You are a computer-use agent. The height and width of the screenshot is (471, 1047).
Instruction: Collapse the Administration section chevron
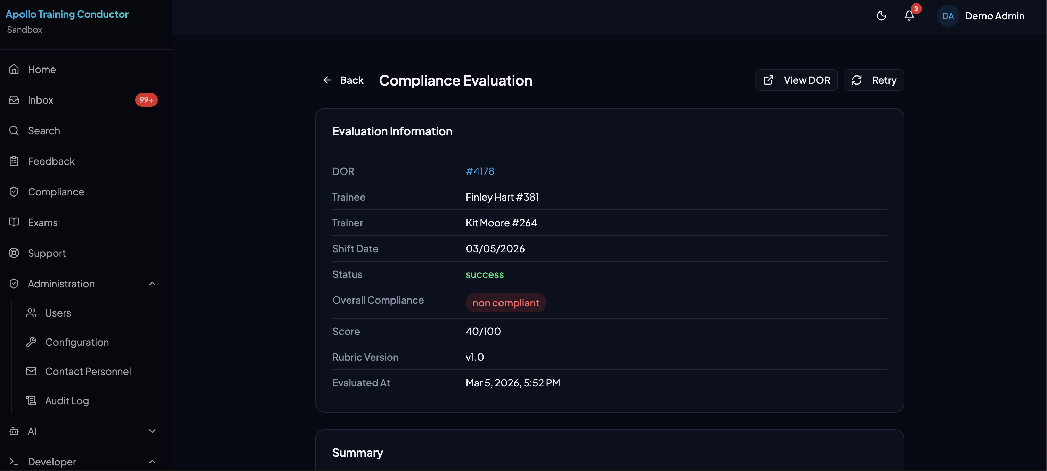tap(152, 284)
